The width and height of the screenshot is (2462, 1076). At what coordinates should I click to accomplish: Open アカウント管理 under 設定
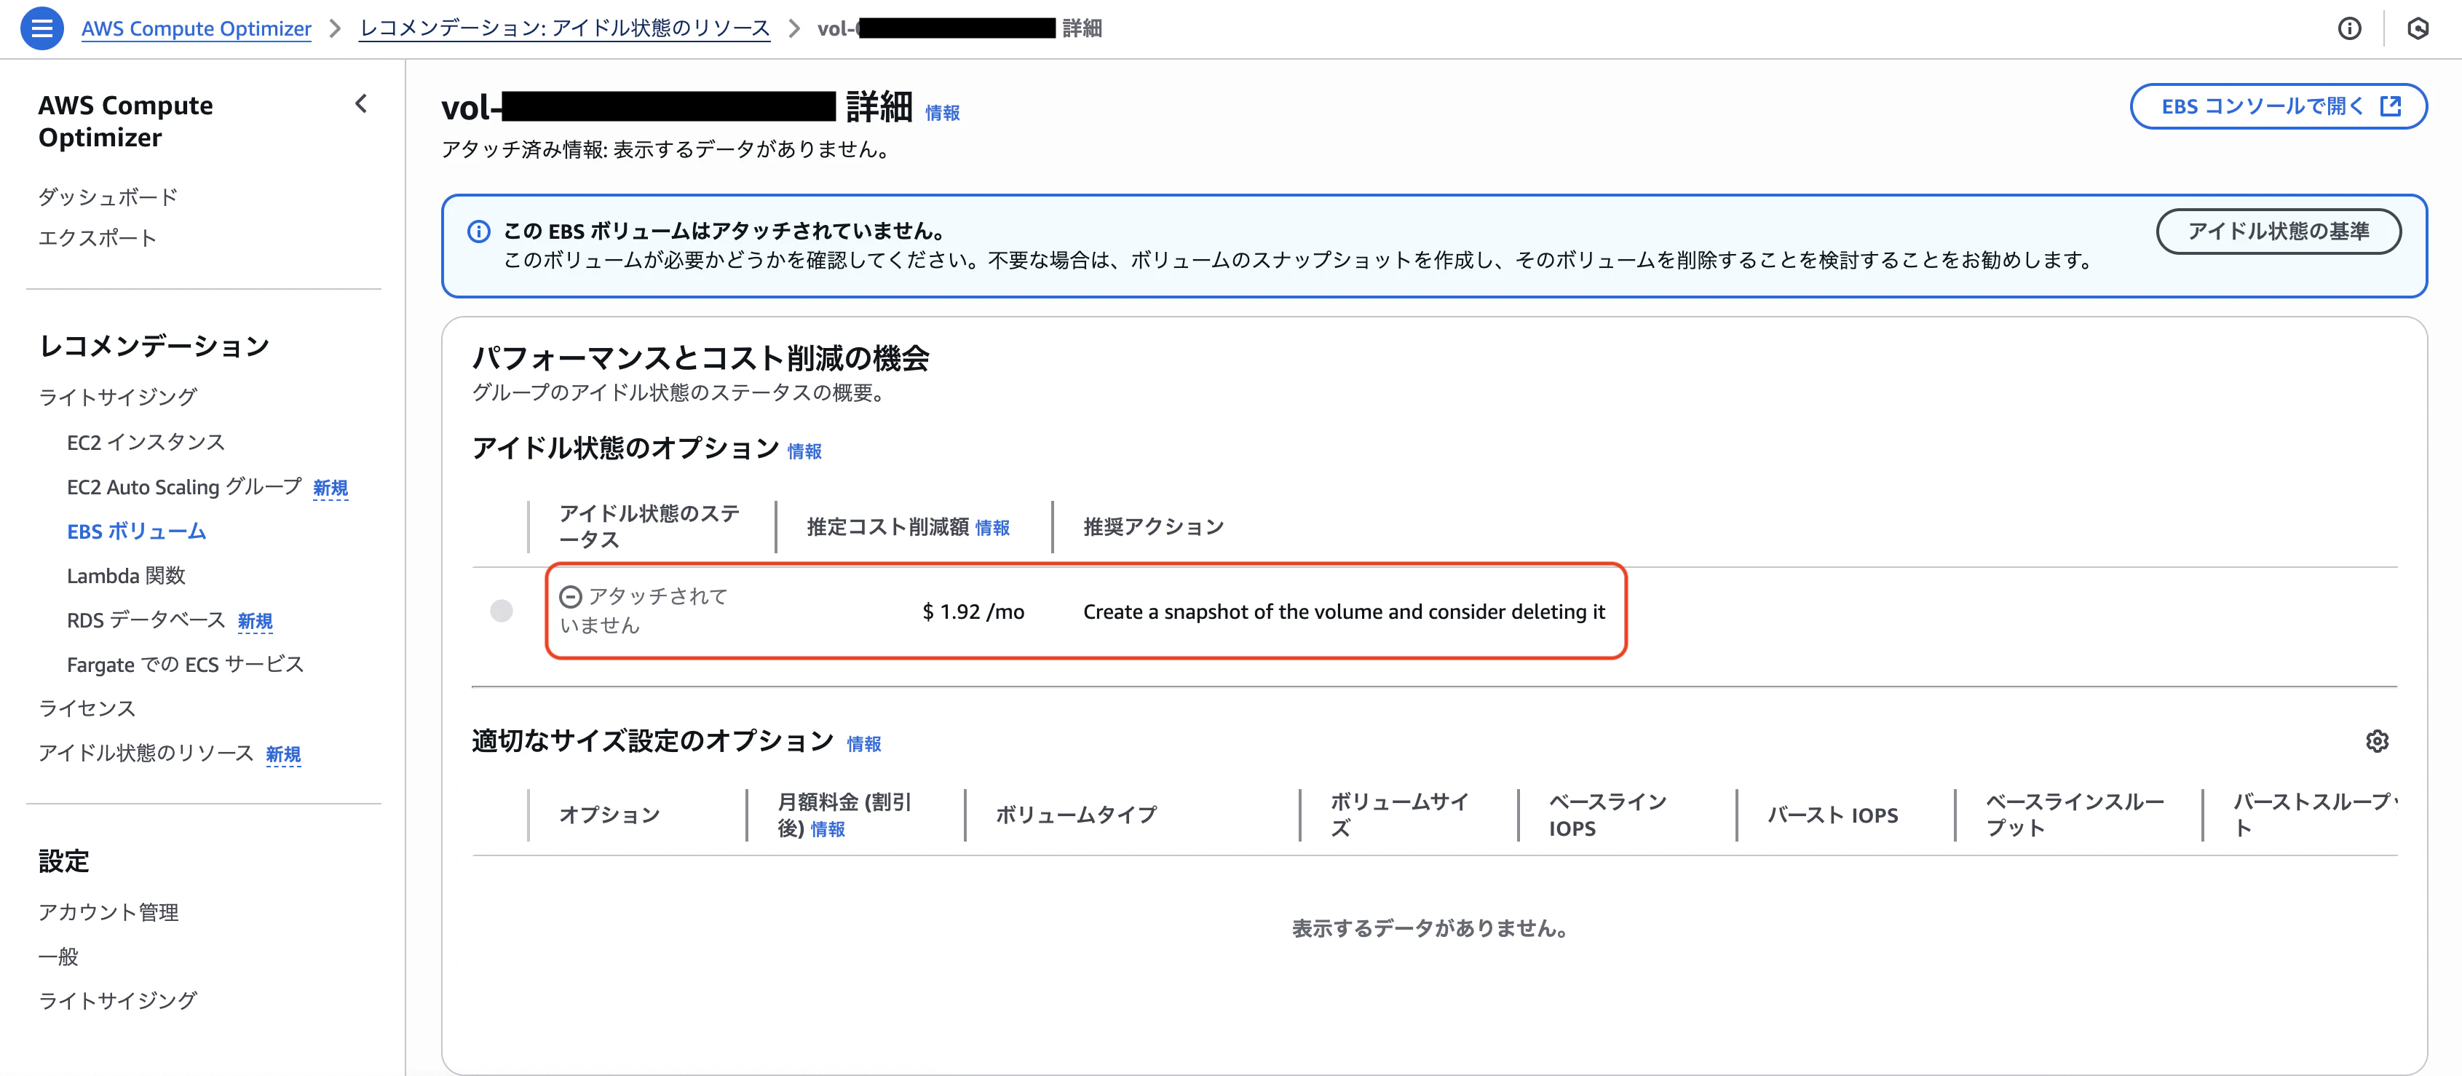pyautogui.click(x=108, y=913)
